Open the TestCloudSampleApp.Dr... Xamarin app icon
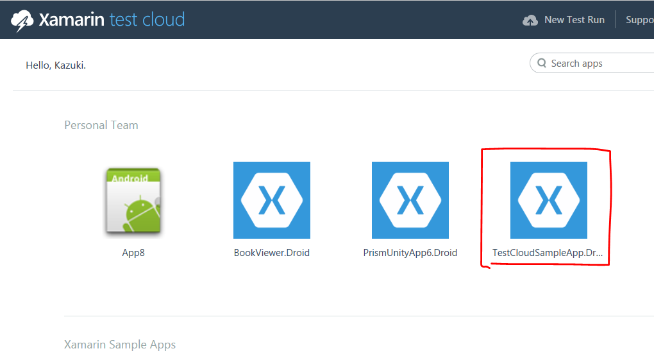 (x=549, y=200)
